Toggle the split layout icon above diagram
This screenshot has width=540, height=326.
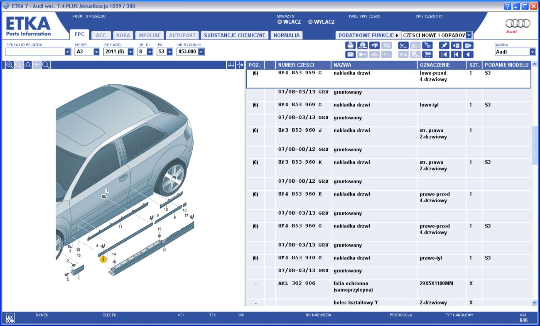coord(231,65)
